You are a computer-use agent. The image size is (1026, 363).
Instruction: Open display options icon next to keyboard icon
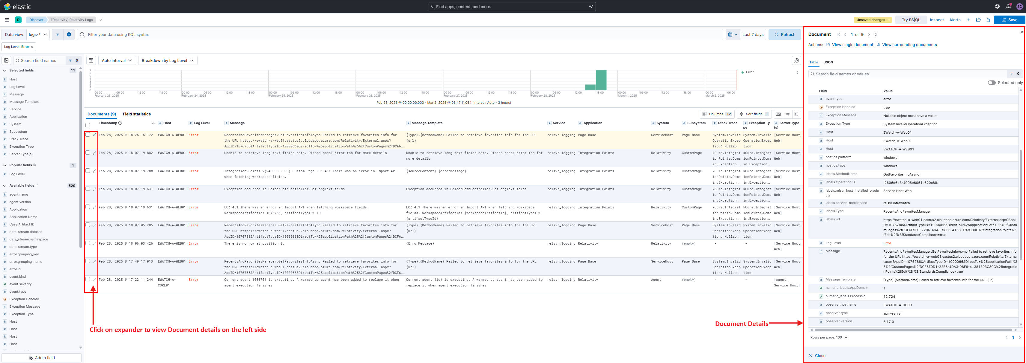[x=787, y=114]
